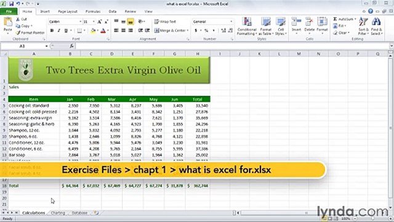
Task: Click the Delete cells icon
Action: coord(309,22)
